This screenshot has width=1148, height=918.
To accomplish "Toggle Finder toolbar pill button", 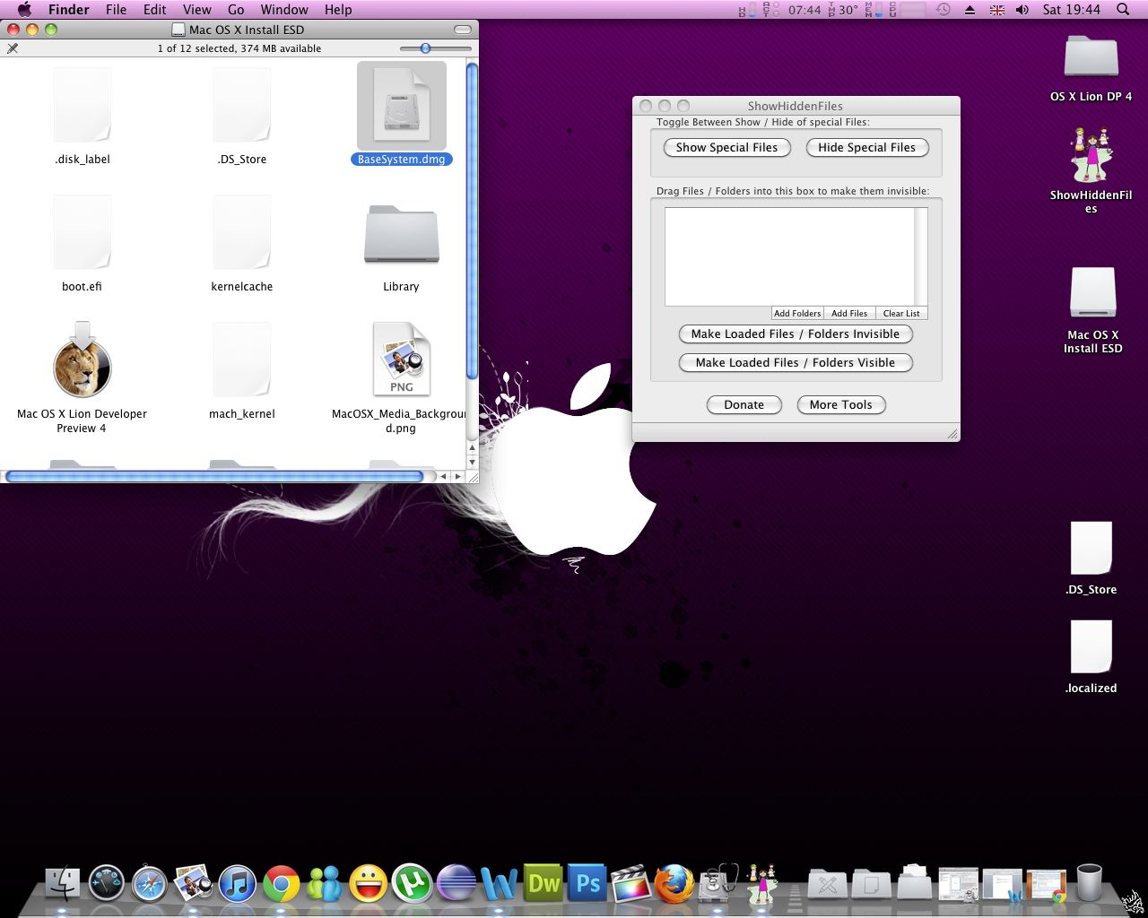I will 463,30.
